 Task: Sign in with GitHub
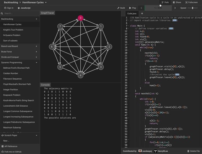(x=9, y=8)
